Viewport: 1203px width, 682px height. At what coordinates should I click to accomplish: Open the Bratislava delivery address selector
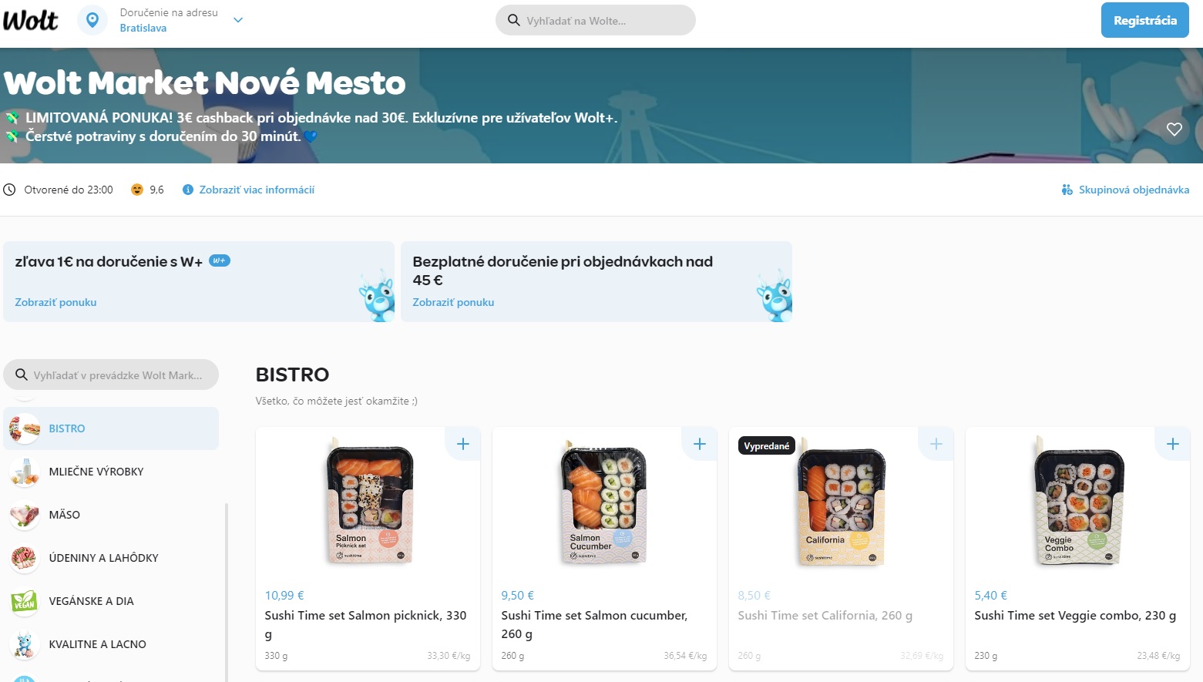(x=143, y=28)
